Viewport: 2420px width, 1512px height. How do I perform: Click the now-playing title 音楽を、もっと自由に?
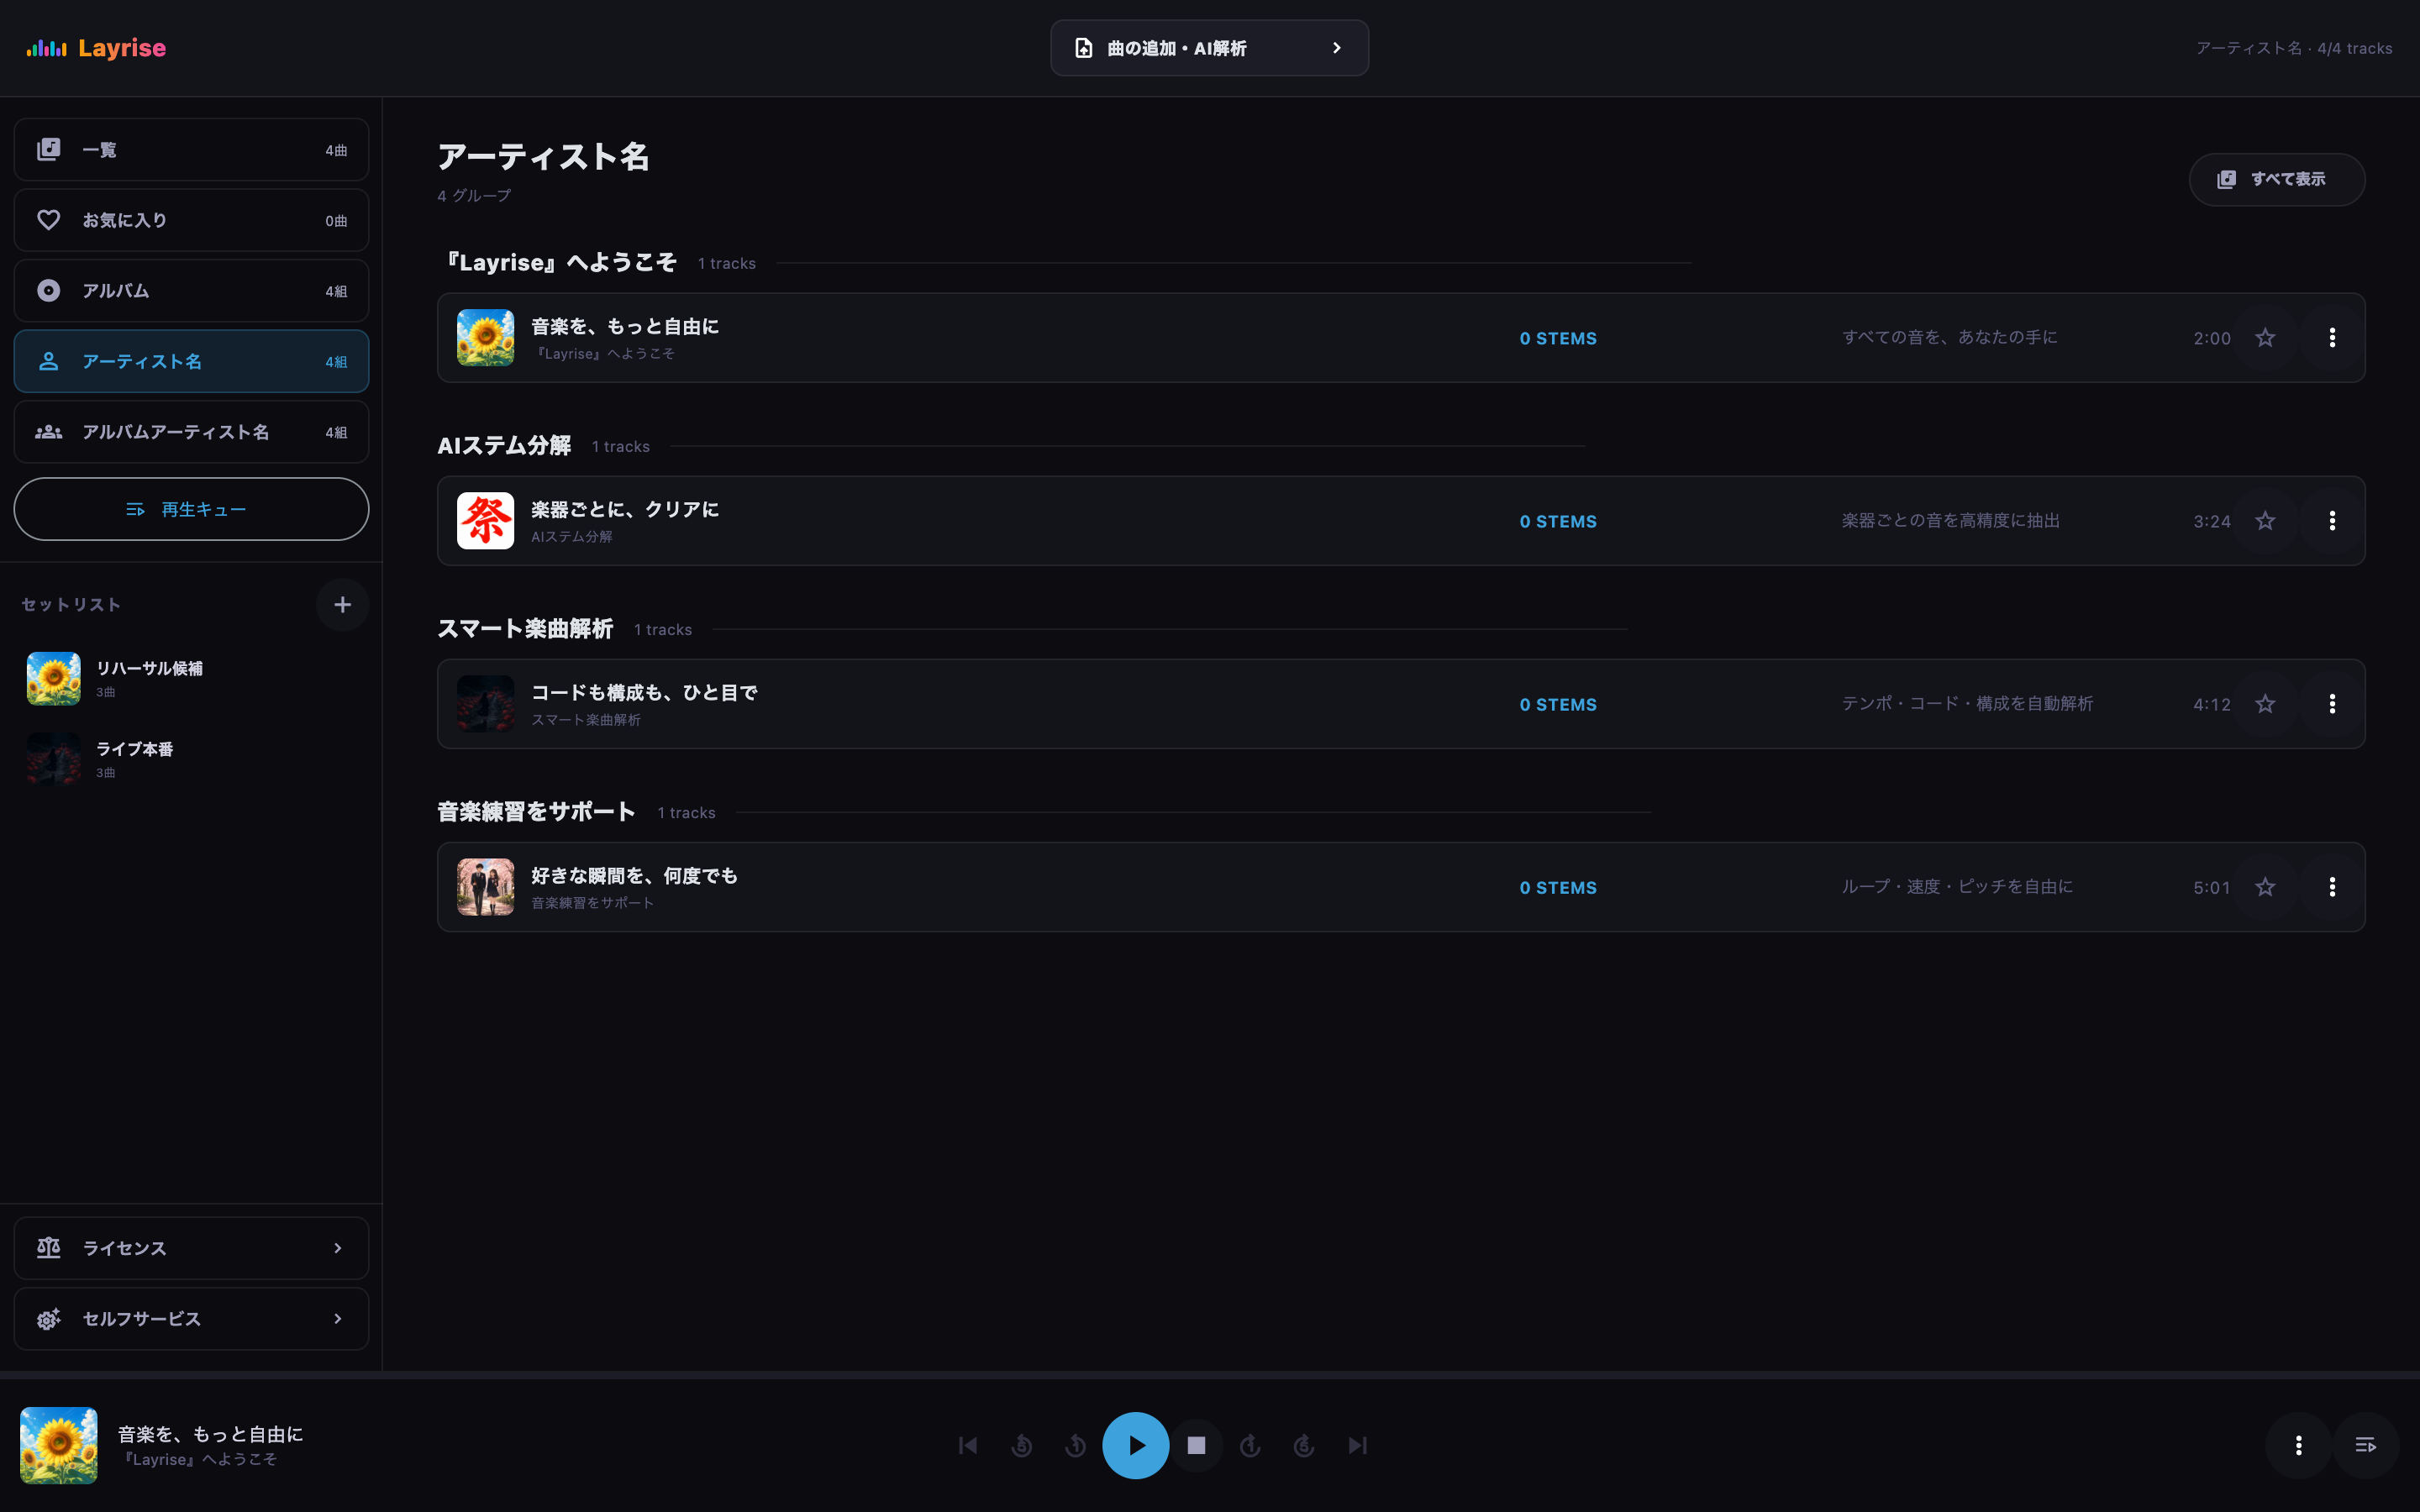pos(210,1434)
